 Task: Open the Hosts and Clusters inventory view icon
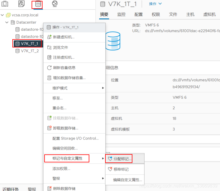pos(5,4)
